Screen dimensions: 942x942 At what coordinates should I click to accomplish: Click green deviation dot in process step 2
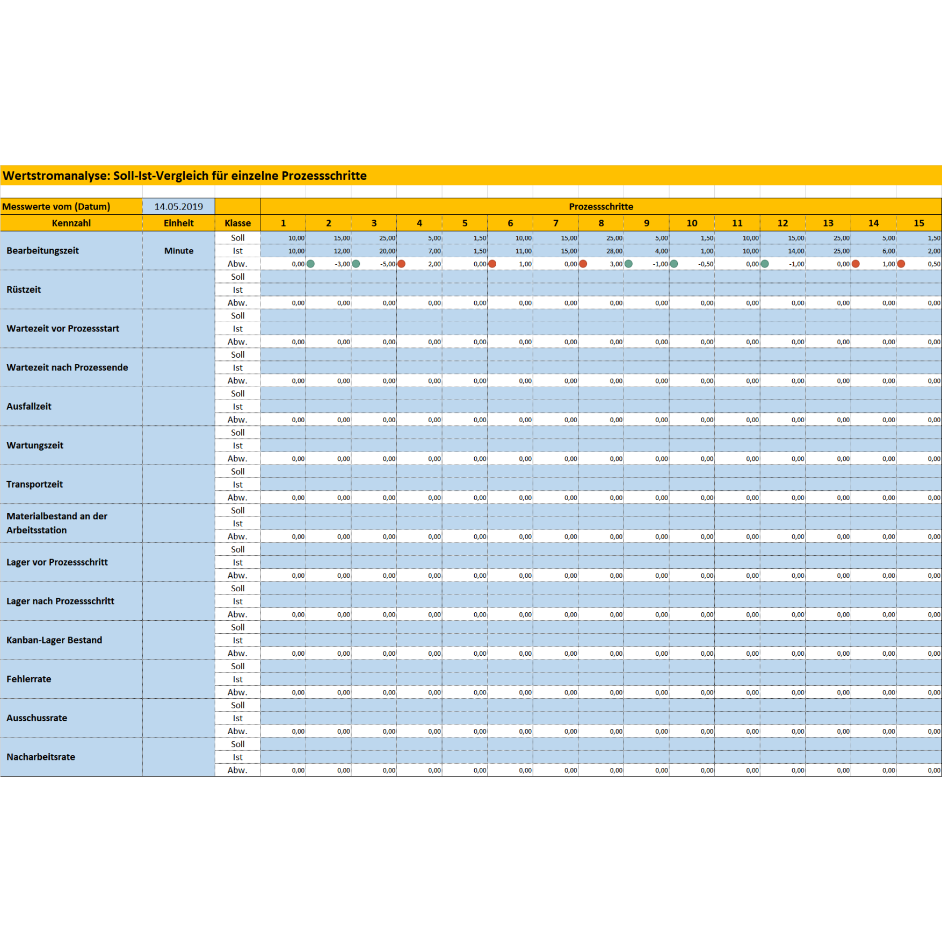point(310,264)
